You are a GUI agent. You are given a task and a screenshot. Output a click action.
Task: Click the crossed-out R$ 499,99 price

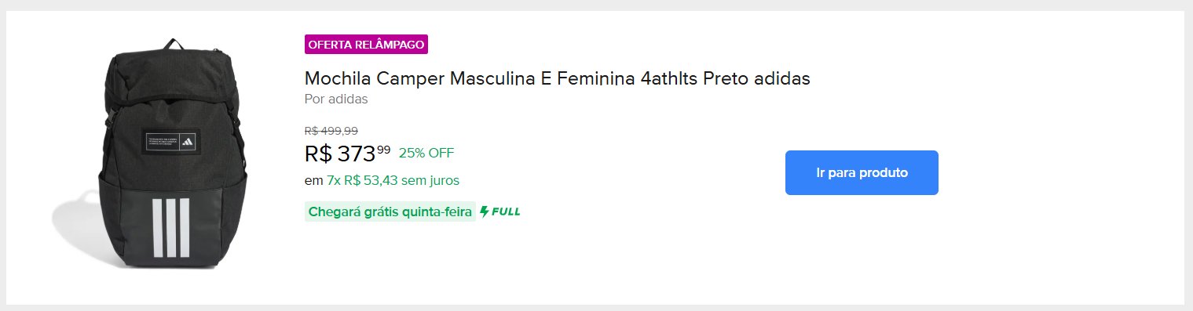331,131
